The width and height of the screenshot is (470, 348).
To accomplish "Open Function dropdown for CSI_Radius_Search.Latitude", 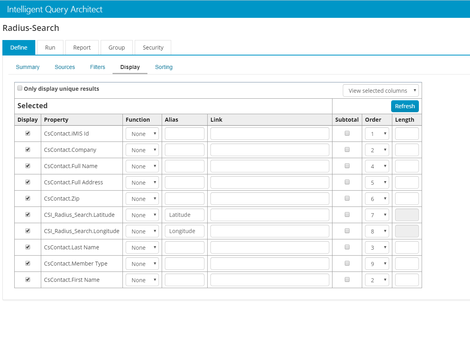I will click(x=142, y=215).
